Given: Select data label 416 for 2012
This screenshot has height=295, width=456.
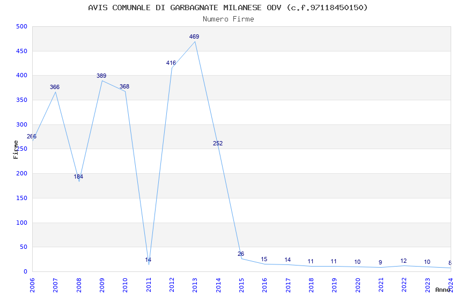Looking at the screenshot, I should [x=171, y=63].
